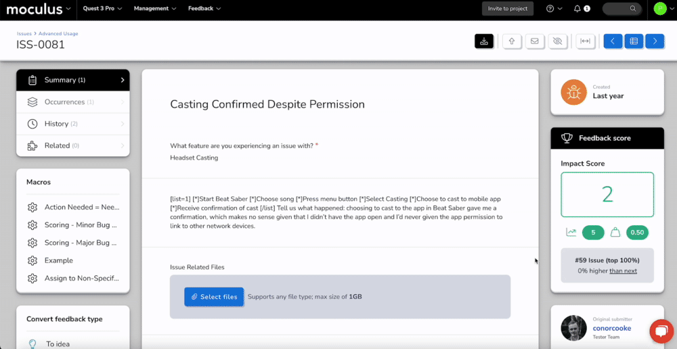Toggle the hidden eye-slash visibility icon

557,41
